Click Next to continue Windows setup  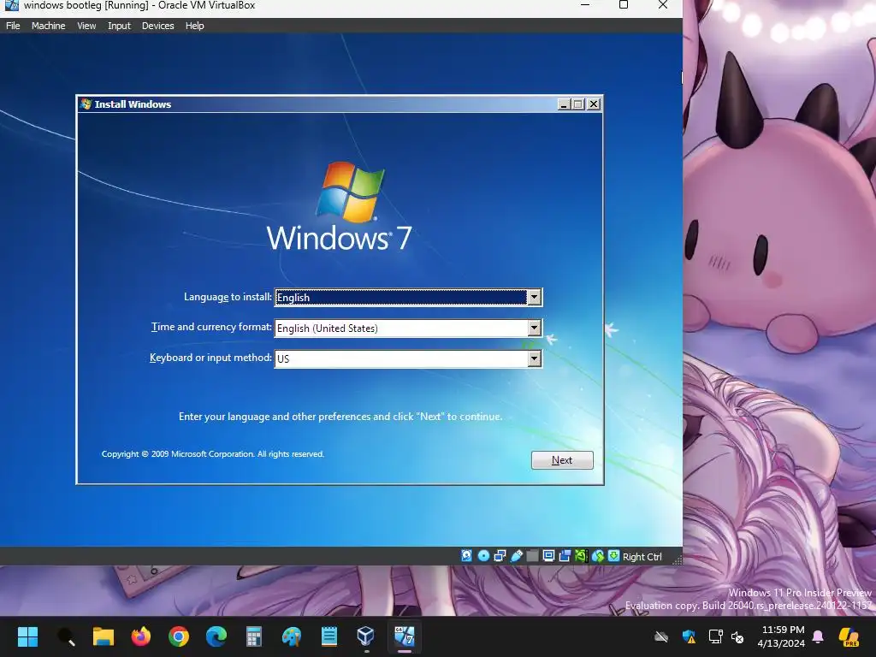[x=562, y=459]
